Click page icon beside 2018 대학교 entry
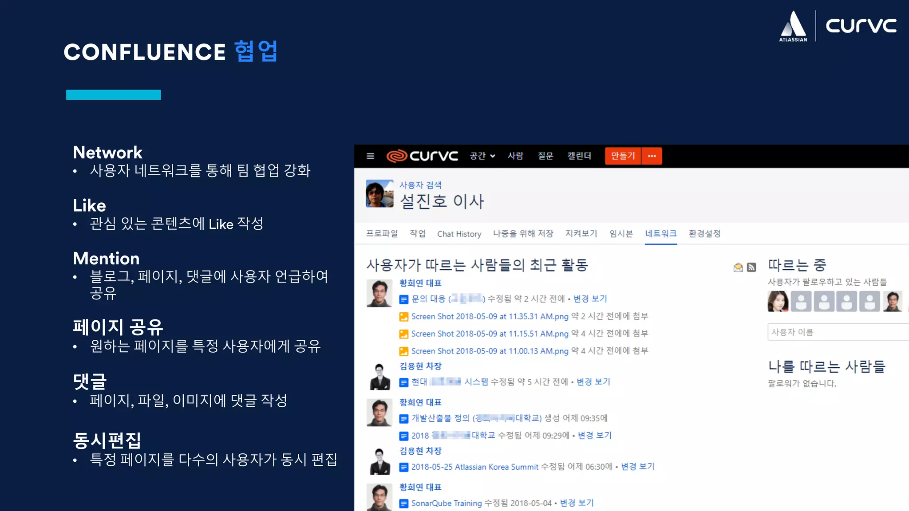 (x=403, y=436)
